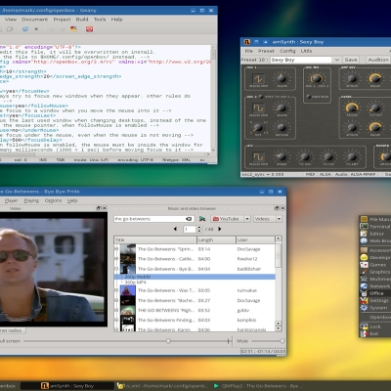
Task: Click the LFO square waveform selector
Action: tap(258, 156)
